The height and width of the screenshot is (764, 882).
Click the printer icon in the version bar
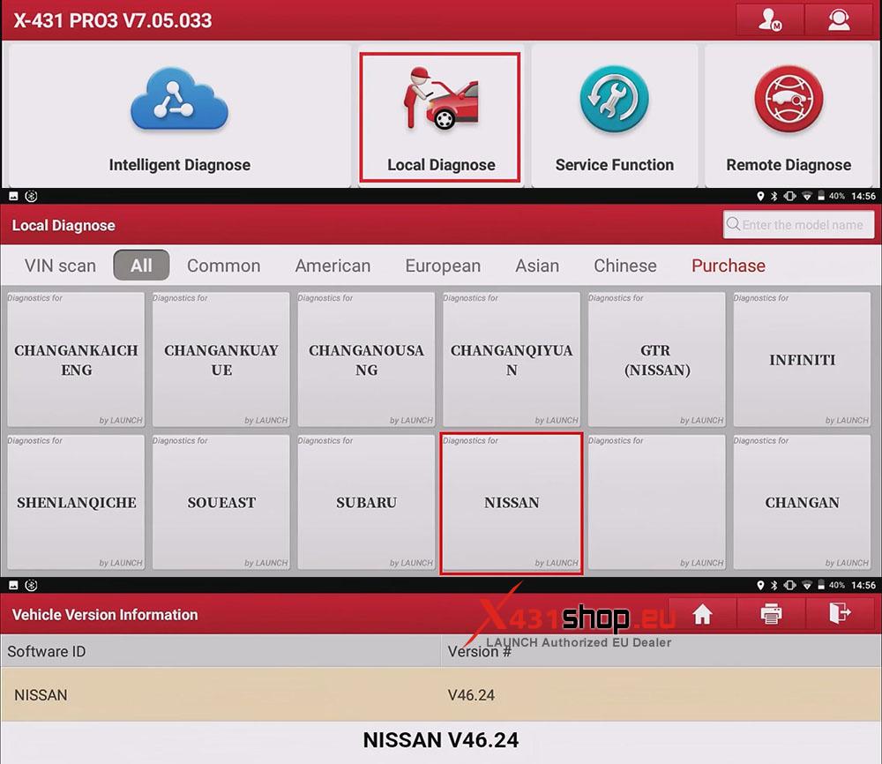[771, 614]
